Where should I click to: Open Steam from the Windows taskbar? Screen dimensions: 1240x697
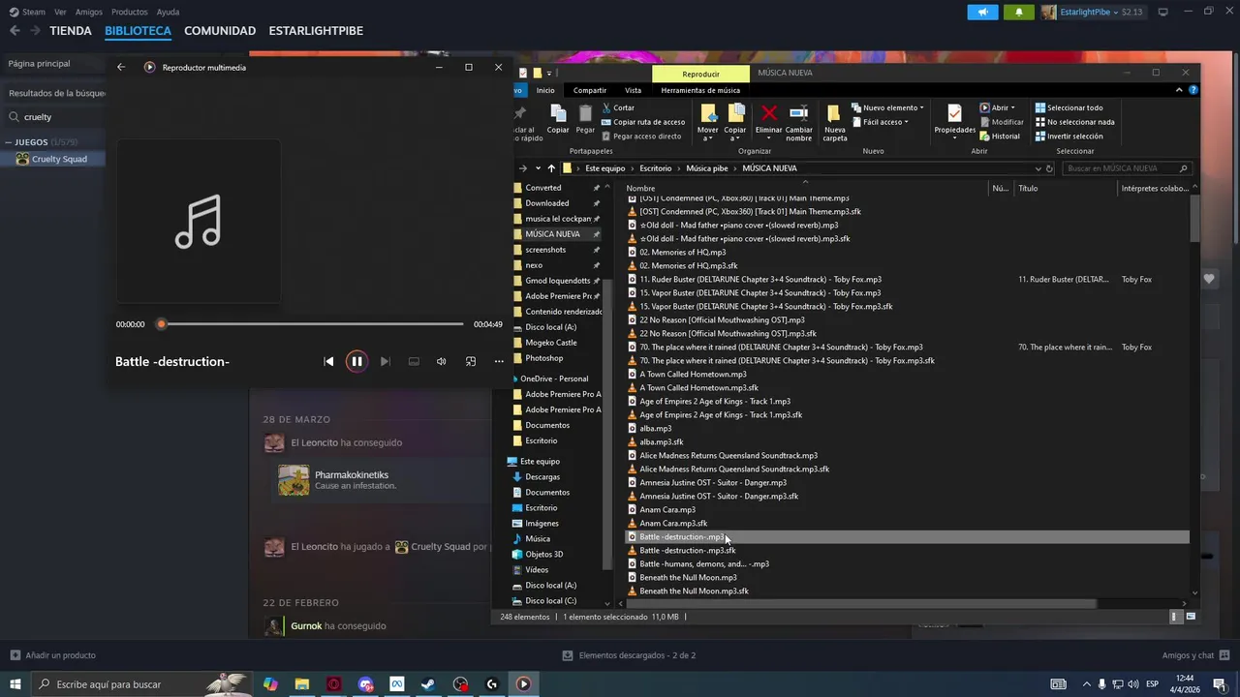(427, 684)
